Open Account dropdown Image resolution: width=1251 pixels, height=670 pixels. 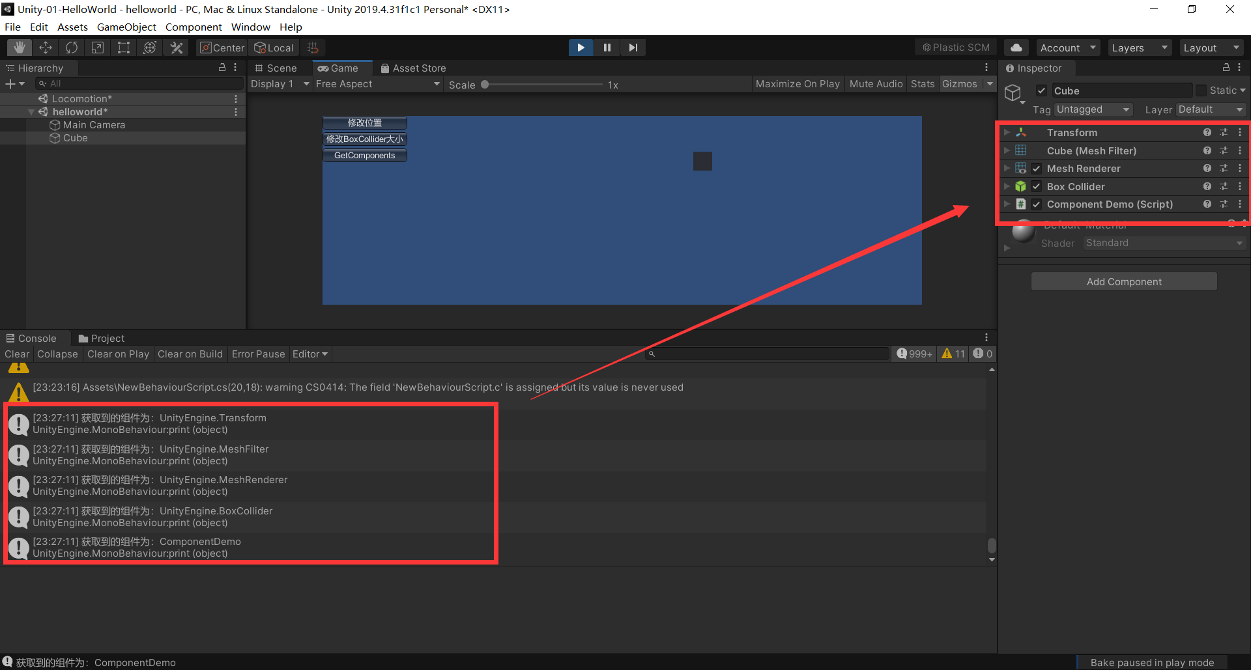[x=1069, y=48]
